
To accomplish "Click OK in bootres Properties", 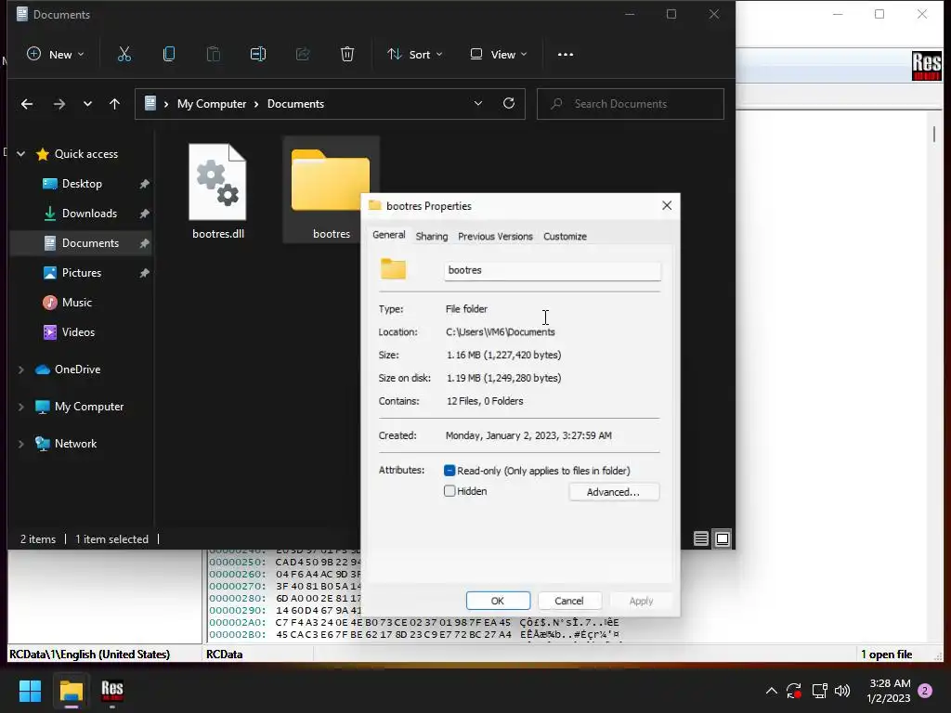I will 498,601.
